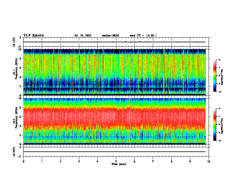Click the 'ch.3(V)' axis label
The image size is (235, 181).
[x=14, y=152]
